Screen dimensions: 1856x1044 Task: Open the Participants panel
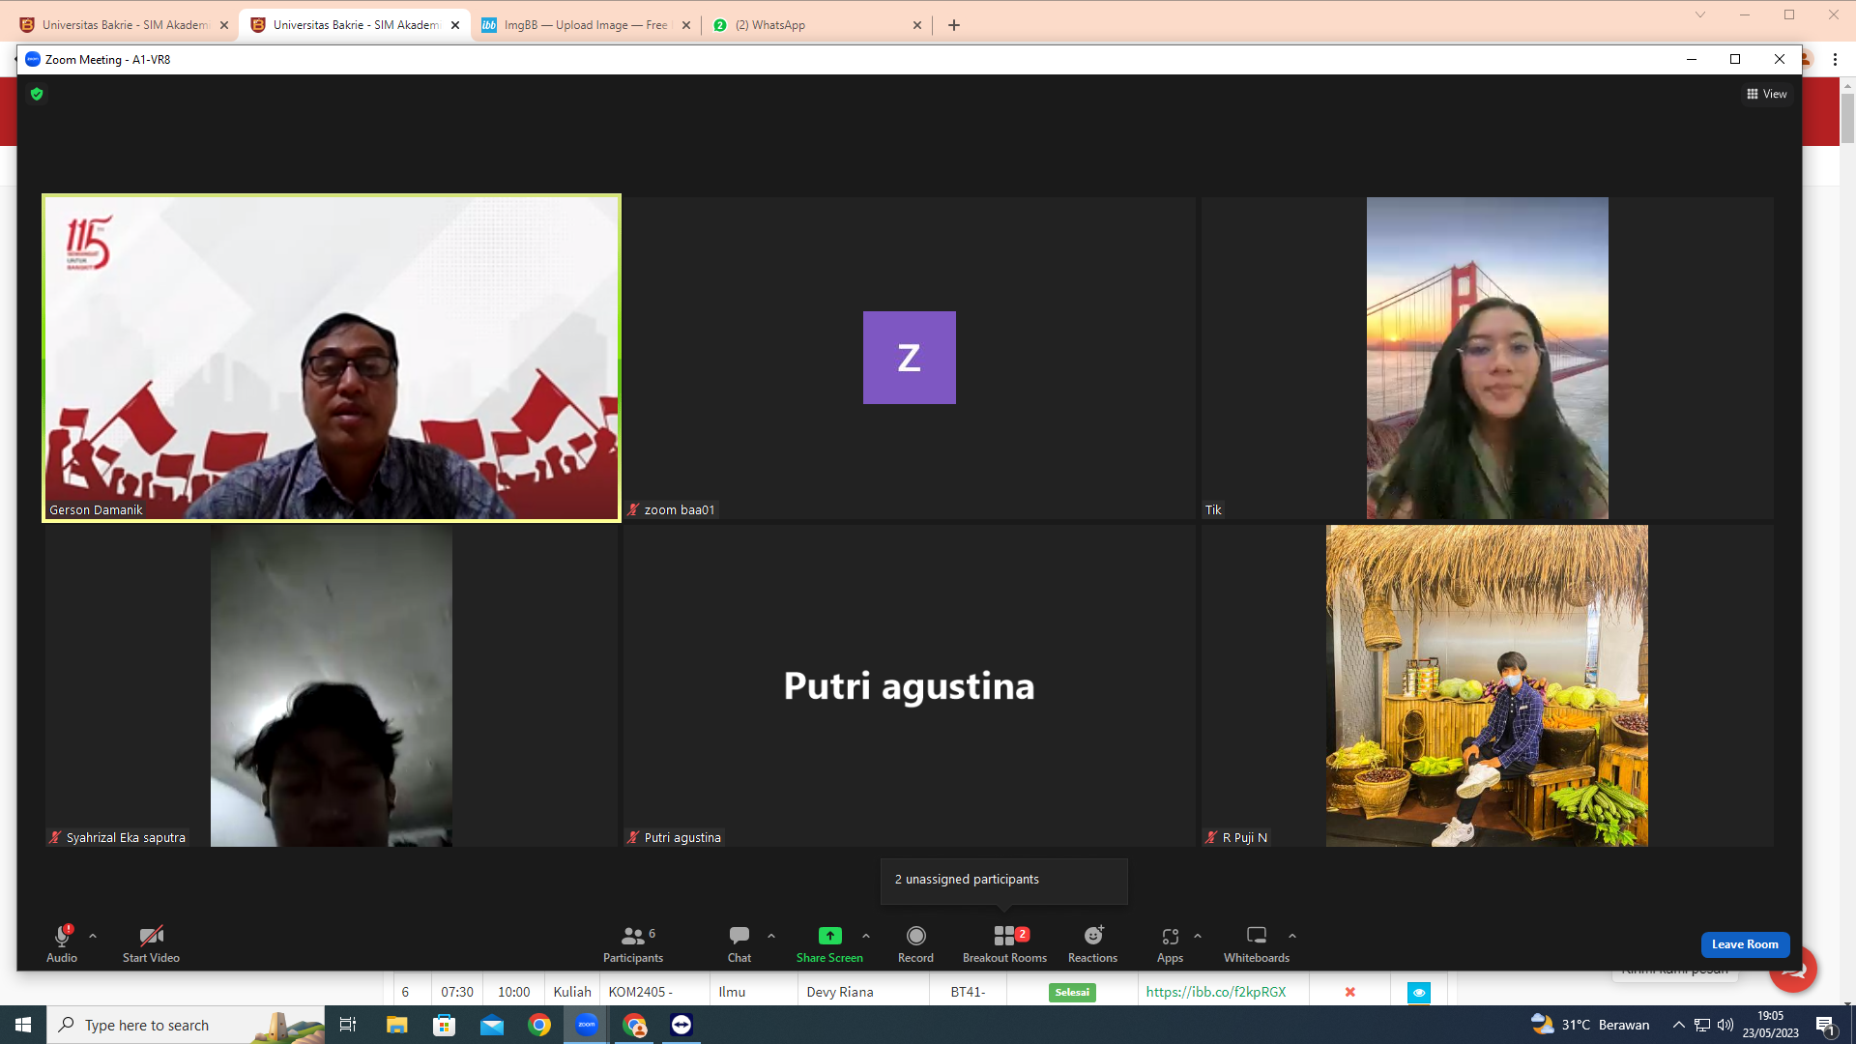point(633,942)
